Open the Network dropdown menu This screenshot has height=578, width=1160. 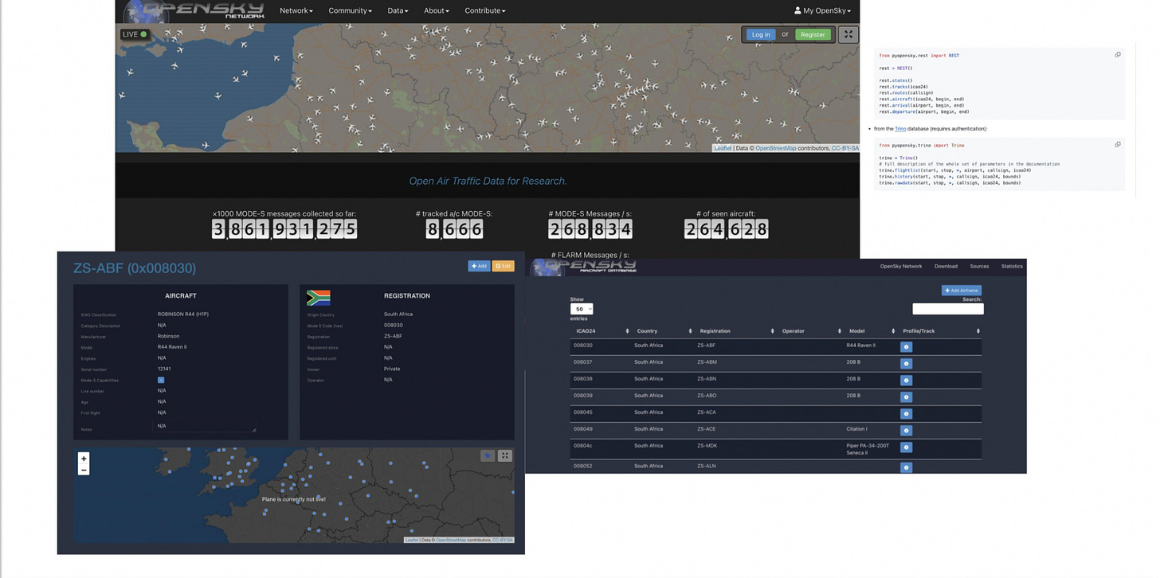click(x=296, y=10)
